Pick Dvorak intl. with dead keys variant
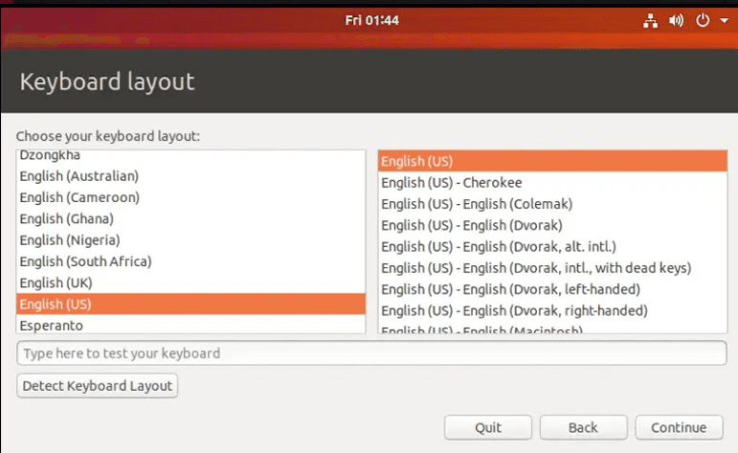 pyautogui.click(x=552, y=268)
